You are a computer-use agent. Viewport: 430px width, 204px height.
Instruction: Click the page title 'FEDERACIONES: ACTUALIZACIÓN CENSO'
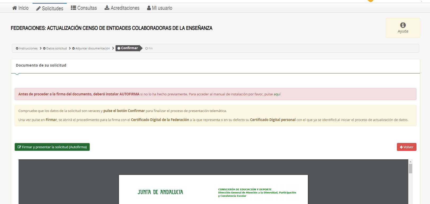pyautogui.click(x=112, y=28)
